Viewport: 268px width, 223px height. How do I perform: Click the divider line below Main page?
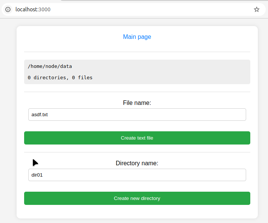coord(137,52)
